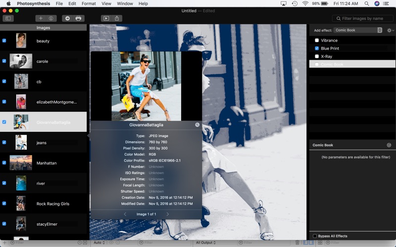This screenshot has width=396, height=247.
Task: Open the Format menu
Action: (x=89, y=3)
